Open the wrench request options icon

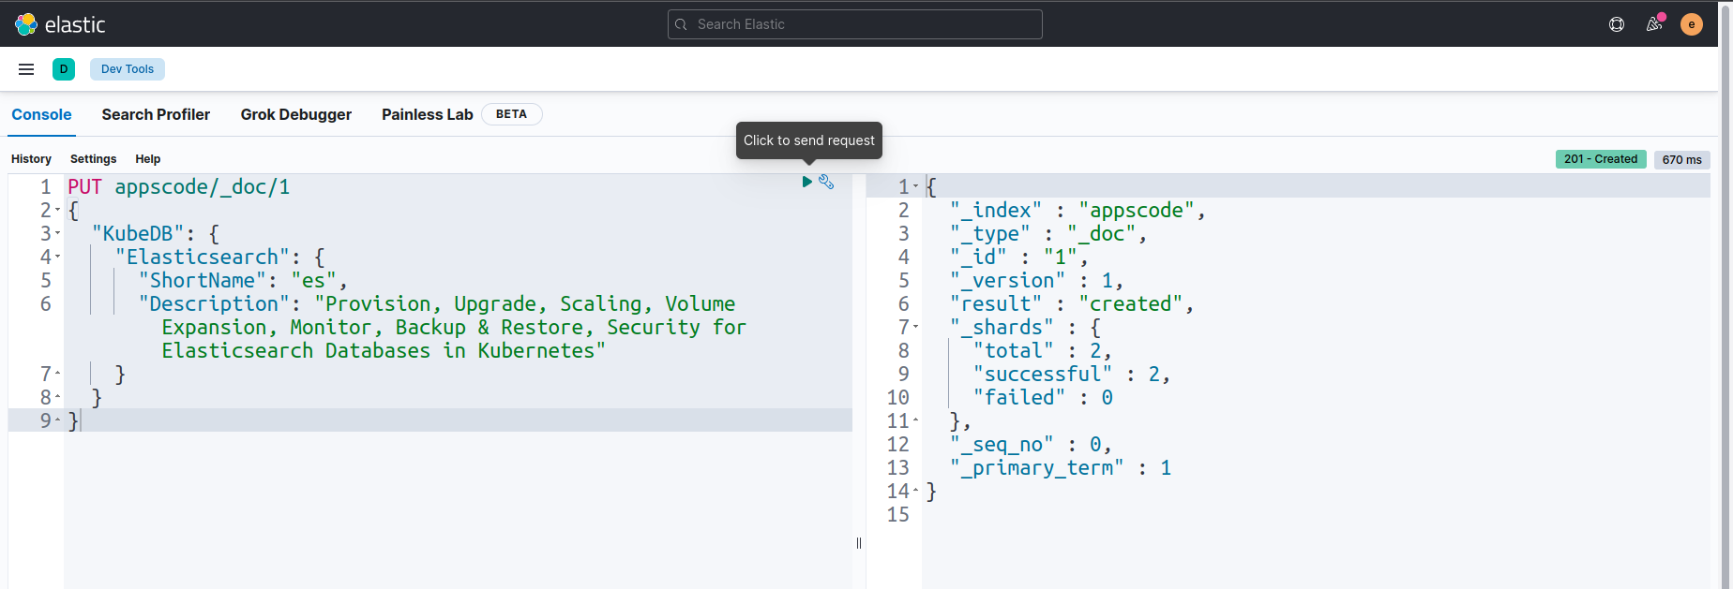point(826,182)
